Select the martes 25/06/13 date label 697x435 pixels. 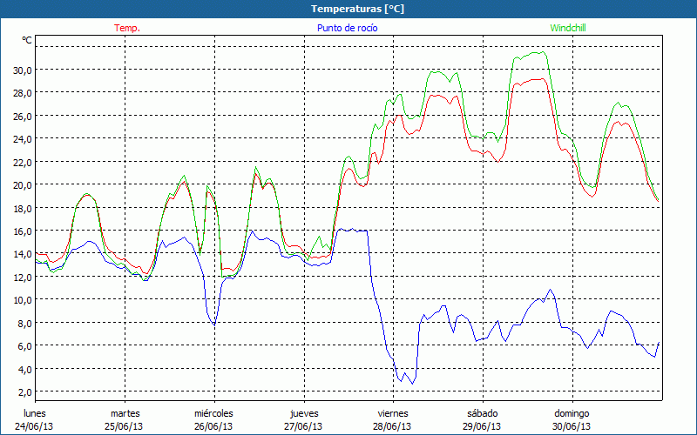pyautogui.click(x=125, y=419)
